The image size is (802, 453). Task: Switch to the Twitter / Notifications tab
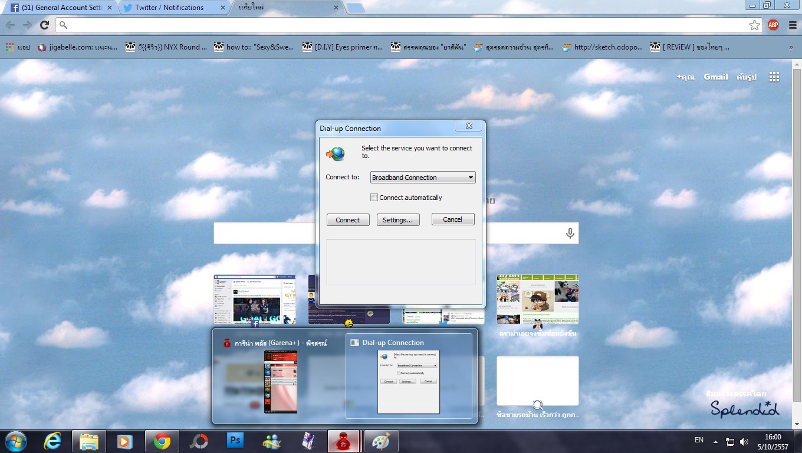pyautogui.click(x=173, y=8)
